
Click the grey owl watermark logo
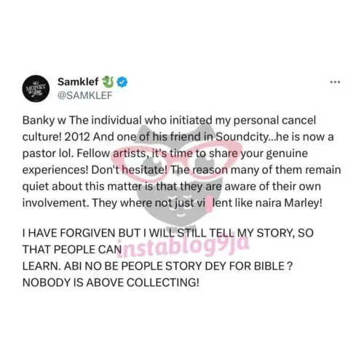[x=178, y=175]
